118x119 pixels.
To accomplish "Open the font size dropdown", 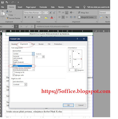I will 47,13.
